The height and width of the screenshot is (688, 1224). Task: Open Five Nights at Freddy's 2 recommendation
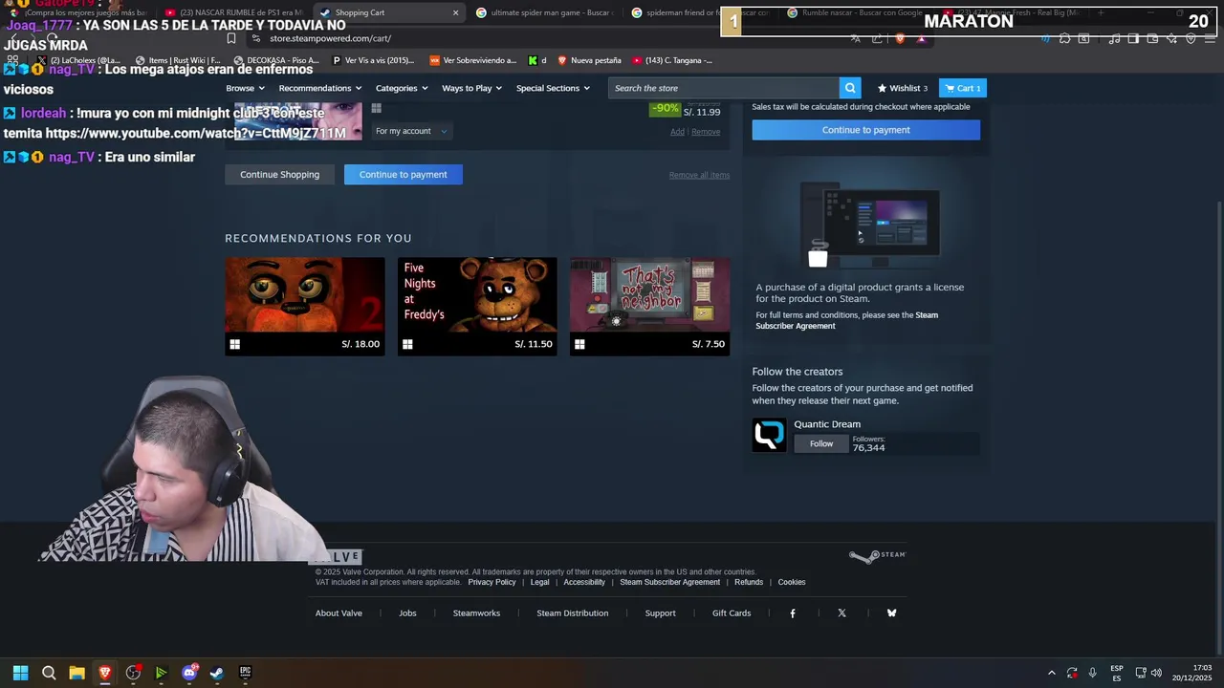coord(305,306)
